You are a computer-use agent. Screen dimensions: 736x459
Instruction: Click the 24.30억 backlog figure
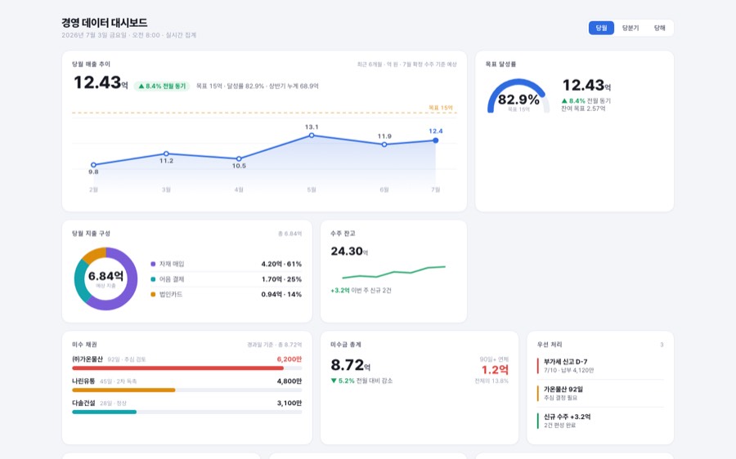pyautogui.click(x=349, y=252)
